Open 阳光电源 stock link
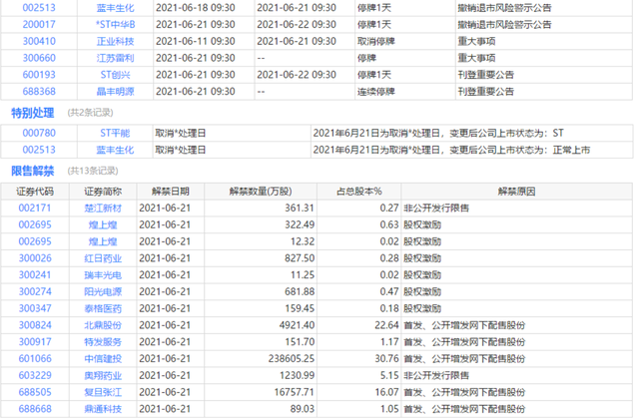Viewport: 639px width, 419px height. (103, 291)
